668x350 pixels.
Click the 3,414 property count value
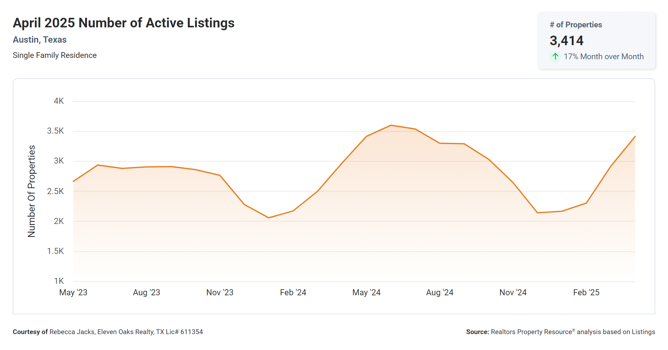pyautogui.click(x=566, y=41)
